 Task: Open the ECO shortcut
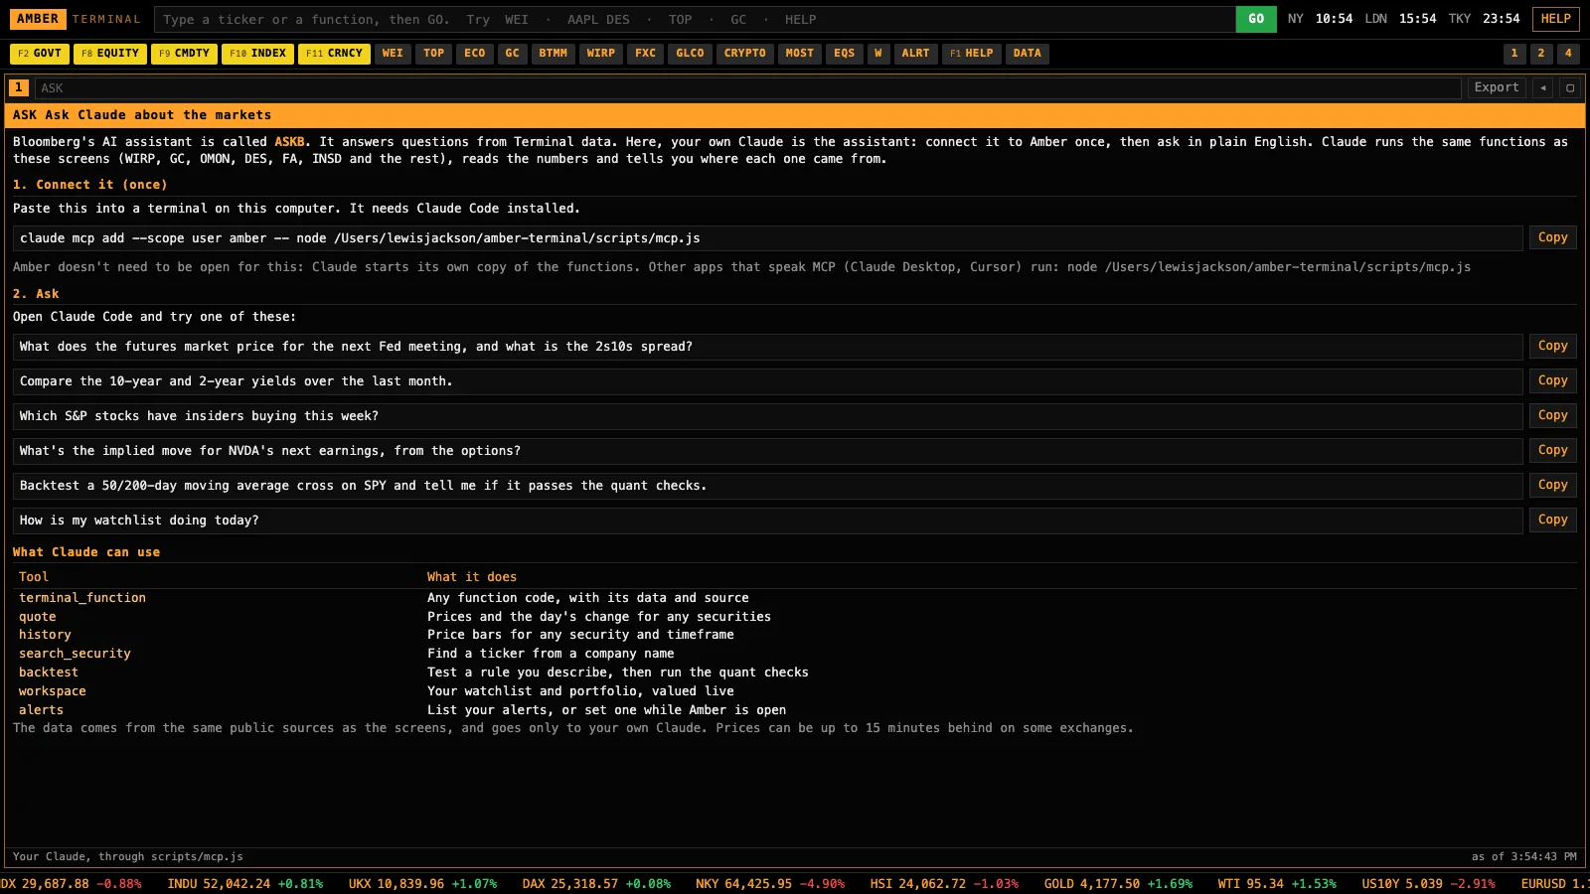475,54
